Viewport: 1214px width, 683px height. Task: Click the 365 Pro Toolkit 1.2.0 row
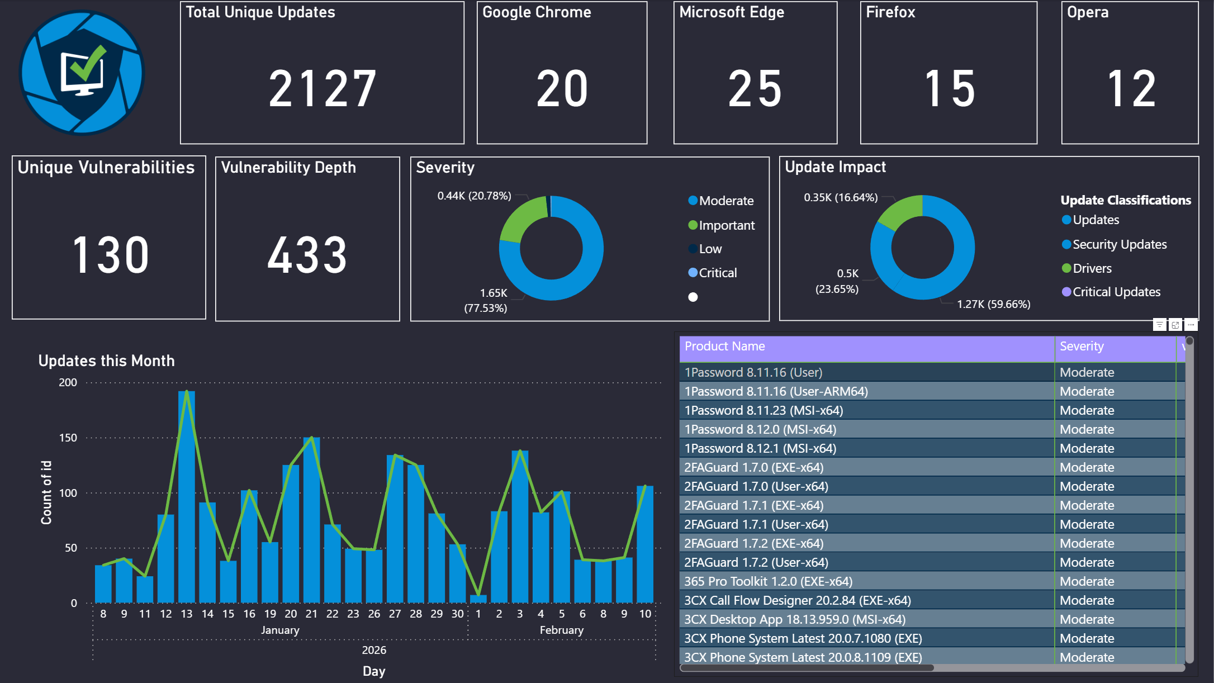(x=768, y=581)
